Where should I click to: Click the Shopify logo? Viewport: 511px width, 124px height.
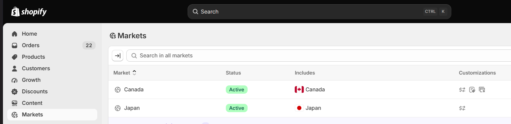point(29,12)
